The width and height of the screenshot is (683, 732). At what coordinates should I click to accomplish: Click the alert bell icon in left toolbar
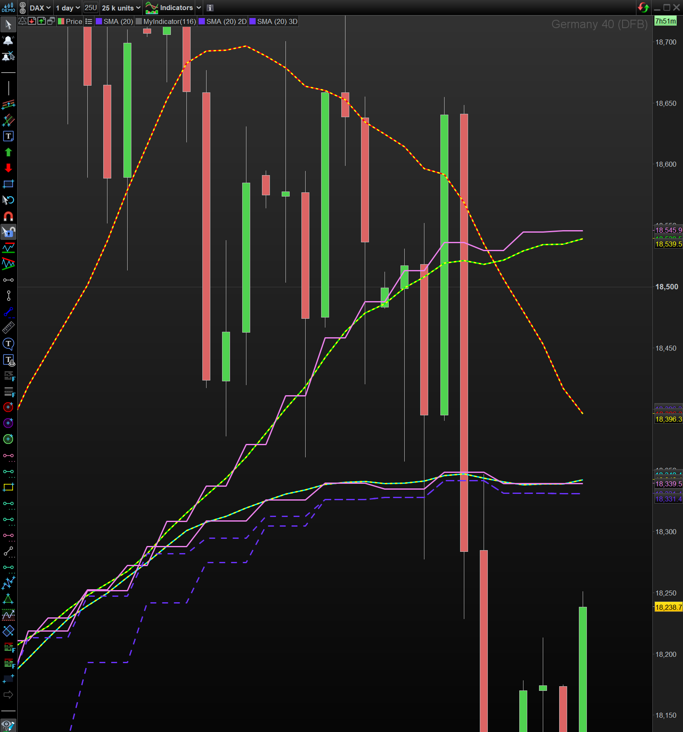tap(8, 40)
